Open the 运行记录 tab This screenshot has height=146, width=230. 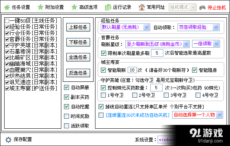tap(118, 7)
